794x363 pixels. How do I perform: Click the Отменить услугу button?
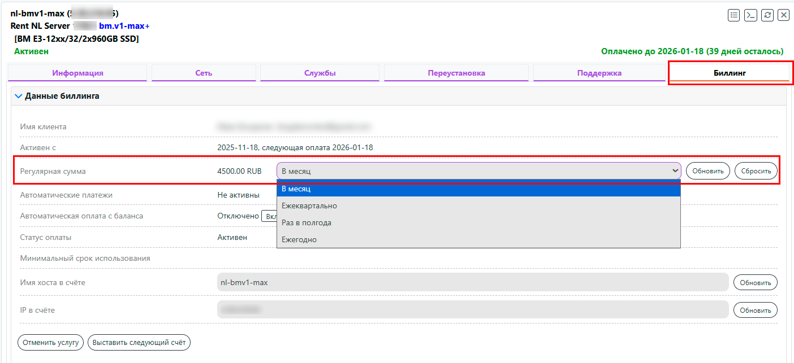click(x=51, y=343)
